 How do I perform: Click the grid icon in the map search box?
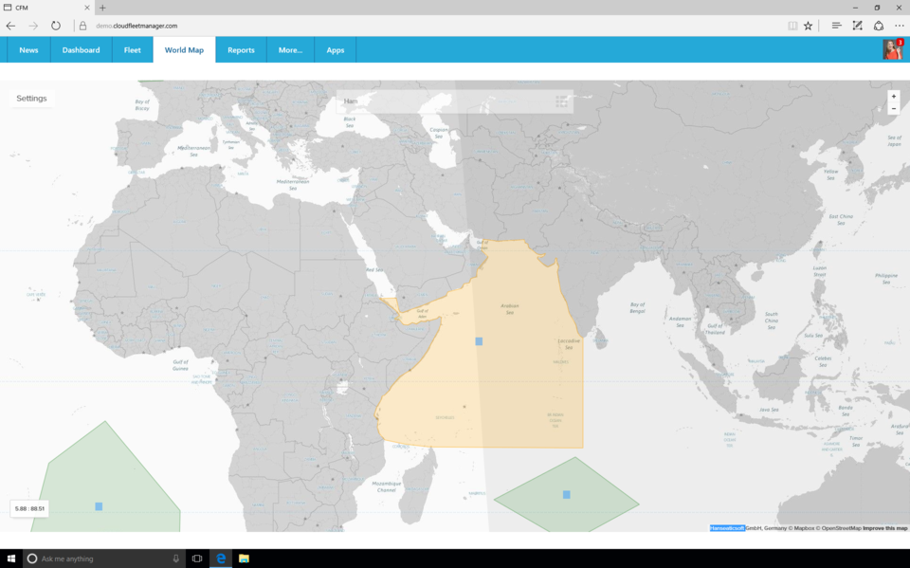(561, 101)
